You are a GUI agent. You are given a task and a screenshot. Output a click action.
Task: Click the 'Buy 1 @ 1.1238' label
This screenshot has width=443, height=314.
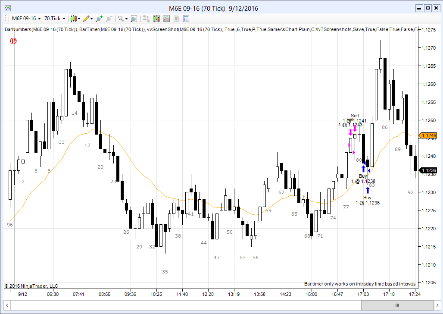pos(363,179)
